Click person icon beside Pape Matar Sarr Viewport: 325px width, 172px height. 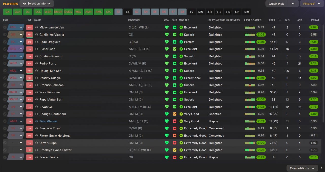pyautogui.click(x=37, y=99)
